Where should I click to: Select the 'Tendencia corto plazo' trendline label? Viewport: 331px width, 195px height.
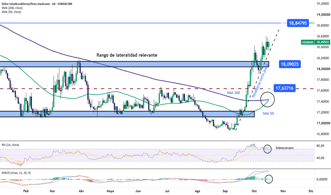260,81
